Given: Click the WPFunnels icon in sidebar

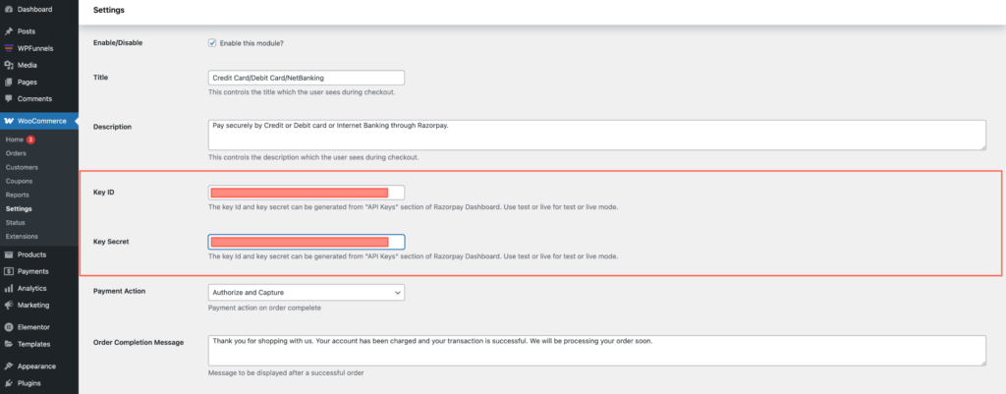Looking at the screenshot, I should [8, 48].
